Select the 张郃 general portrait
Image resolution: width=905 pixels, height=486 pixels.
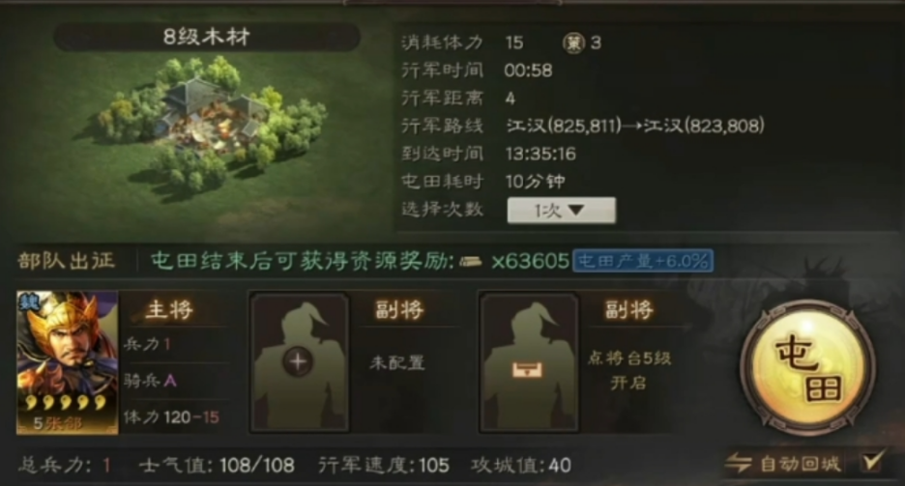(x=68, y=362)
